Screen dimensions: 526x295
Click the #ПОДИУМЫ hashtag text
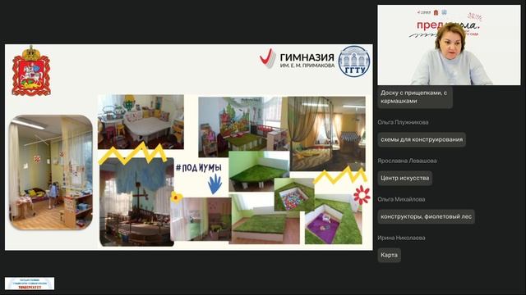[x=199, y=167]
